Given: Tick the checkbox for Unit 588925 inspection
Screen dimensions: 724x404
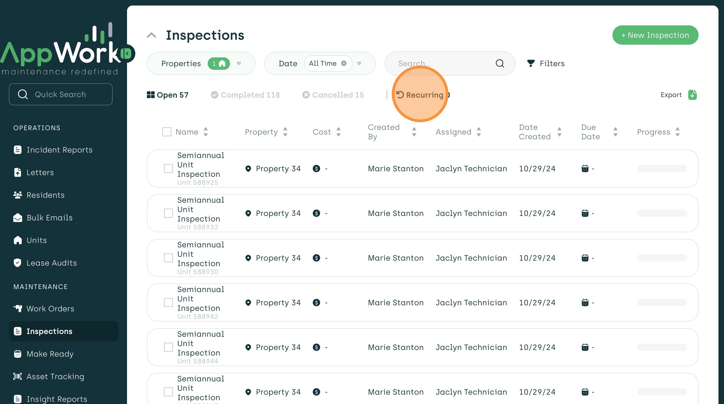Looking at the screenshot, I should tap(168, 168).
